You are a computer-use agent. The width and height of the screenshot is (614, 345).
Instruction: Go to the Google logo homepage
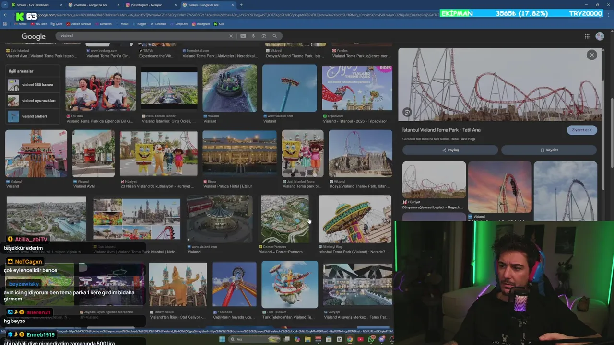[x=34, y=36]
